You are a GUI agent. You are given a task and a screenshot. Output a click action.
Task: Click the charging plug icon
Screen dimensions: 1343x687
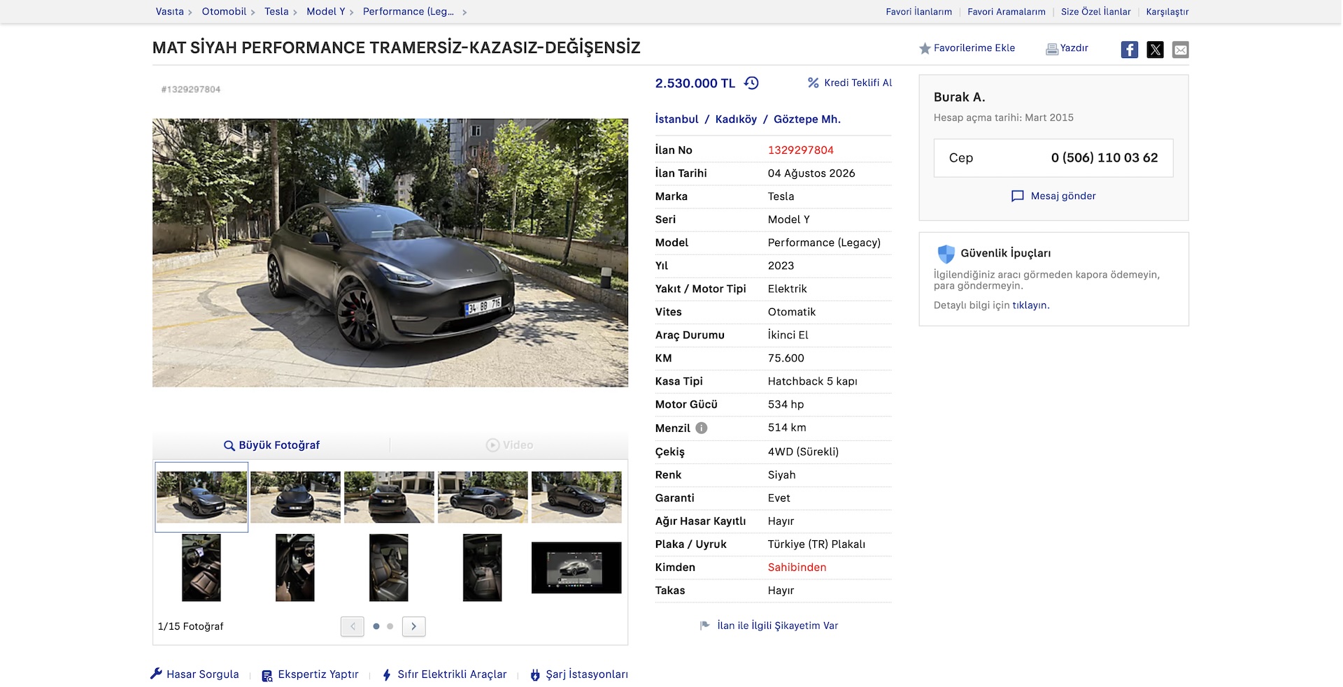pos(535,674)
